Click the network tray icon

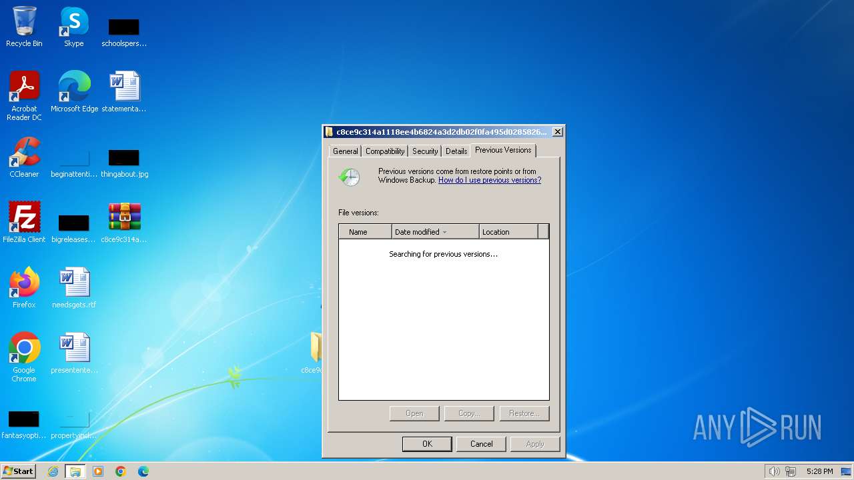[x=791, y=471]
